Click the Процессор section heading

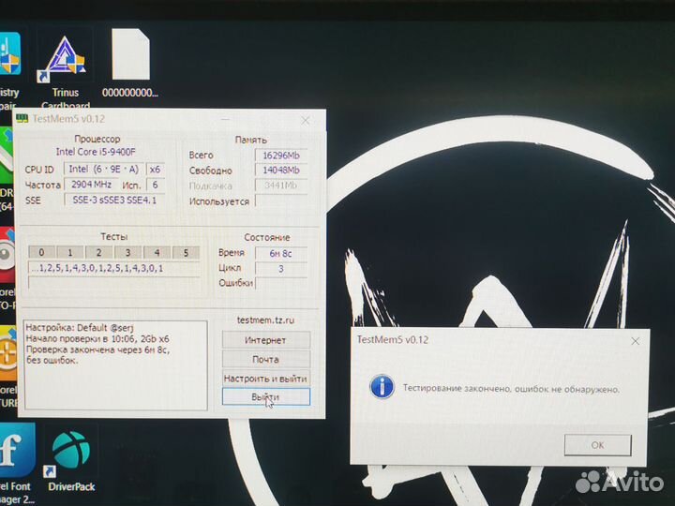(97, 139)
